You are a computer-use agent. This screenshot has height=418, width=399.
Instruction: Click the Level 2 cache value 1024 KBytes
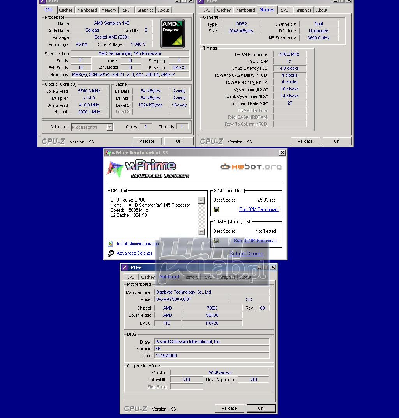tap(150, 105)
